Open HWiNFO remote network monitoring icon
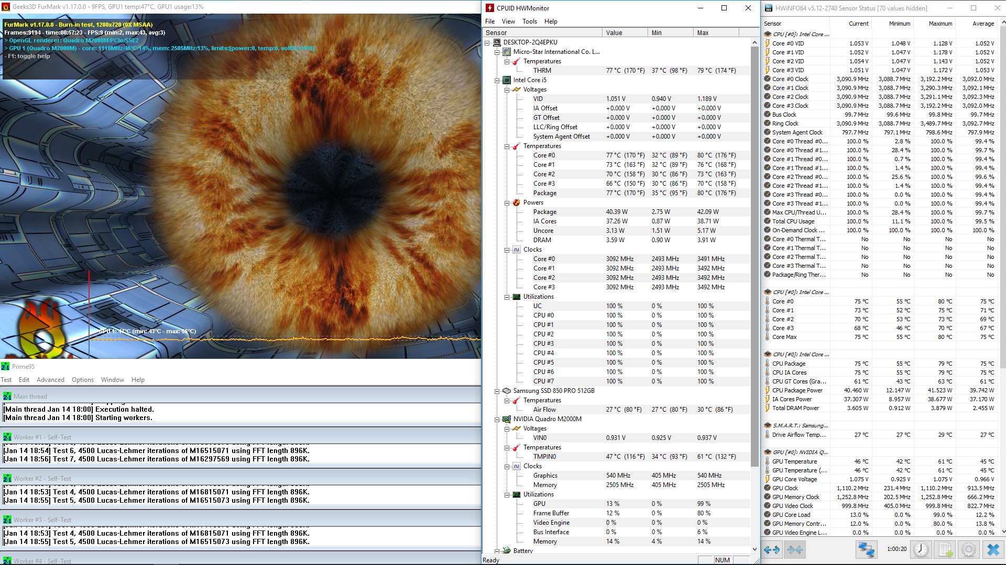The height and width of the screenshot is (565, 1006). pyautogui.click(x=866, y=550)
